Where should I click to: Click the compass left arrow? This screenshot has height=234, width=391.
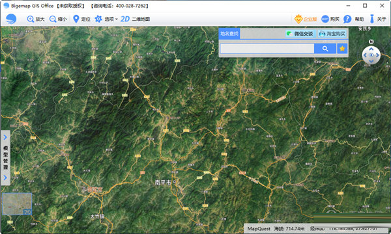point(365,55)
